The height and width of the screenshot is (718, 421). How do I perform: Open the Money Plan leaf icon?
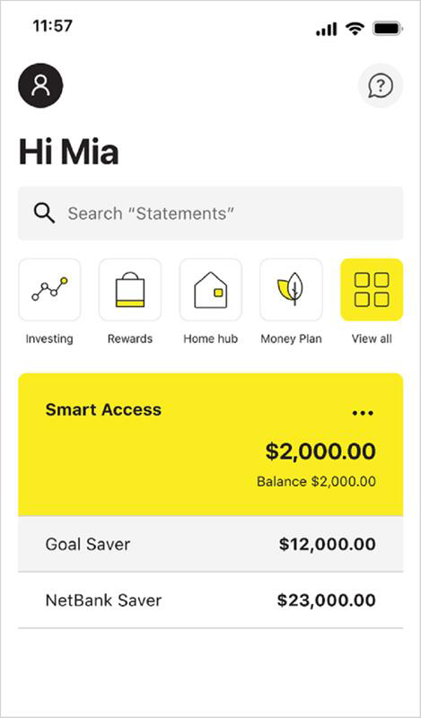[292, 289]
